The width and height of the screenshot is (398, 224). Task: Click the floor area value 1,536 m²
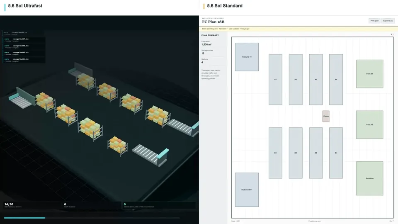click(206, 44)
